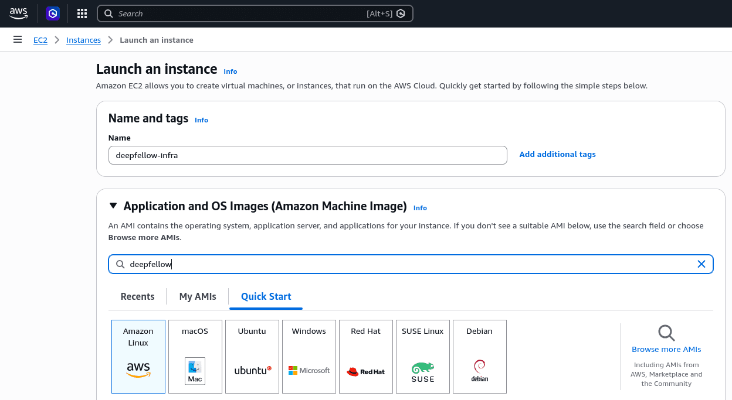
Task: Click the AWS home logo
Action: pyautogui.click(x=18, y=13)
